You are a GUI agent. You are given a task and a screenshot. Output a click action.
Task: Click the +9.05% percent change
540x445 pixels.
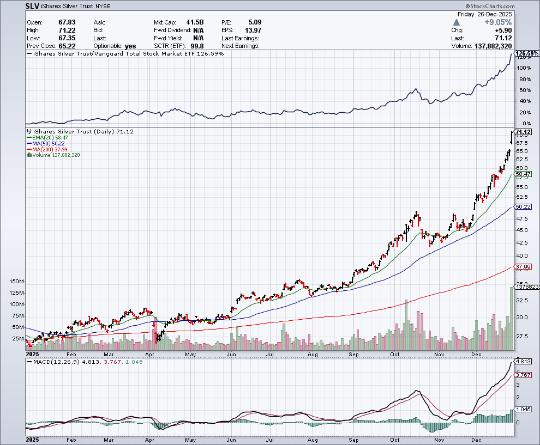(x=498, y=22)
